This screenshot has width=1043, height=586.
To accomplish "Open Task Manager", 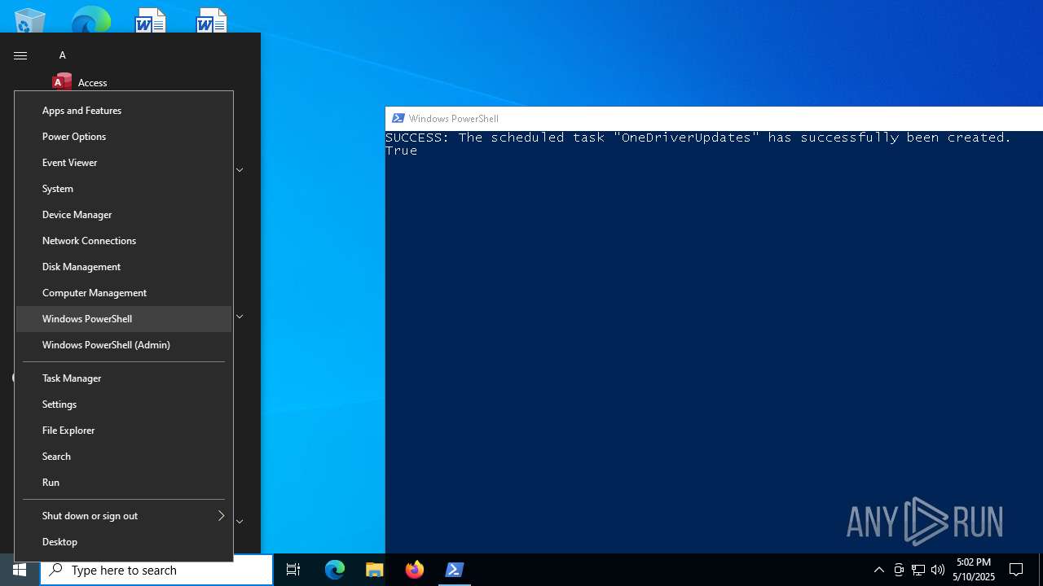I will point(124,378).
